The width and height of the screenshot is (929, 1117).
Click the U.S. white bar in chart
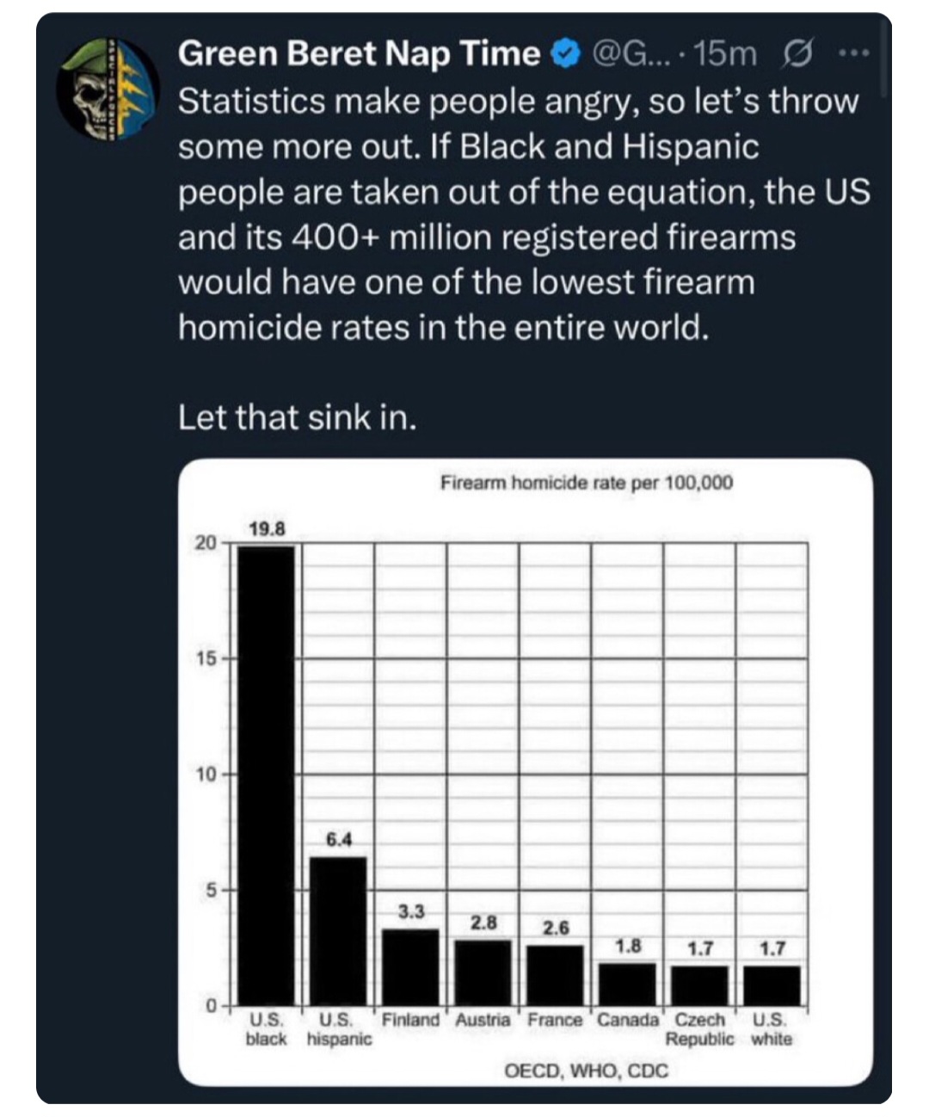(772, 985)
